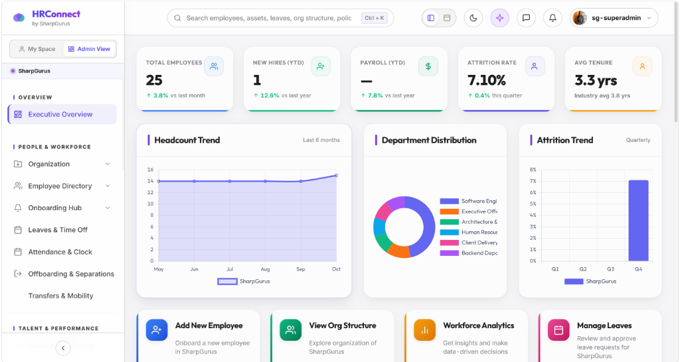Select the SharpGurus organization row
680x362 pixels.
(x=63, y=70)
